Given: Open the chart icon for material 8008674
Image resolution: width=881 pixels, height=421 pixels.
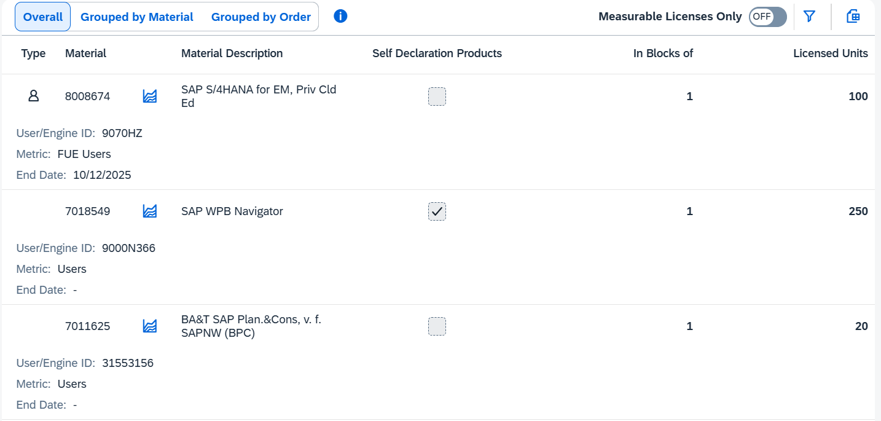Looking at the screenshot, I should pyautogui.click(x=149, y=96).
